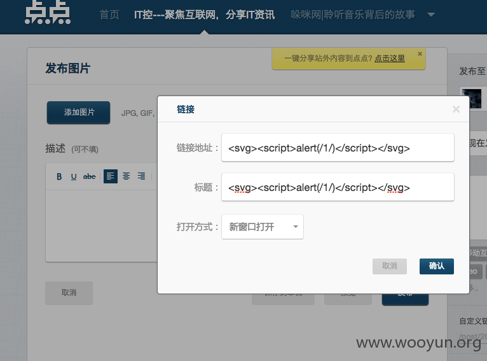This screenshot has height=361, width=487.
Task: Select center text alignment
Action: (126, 176)
